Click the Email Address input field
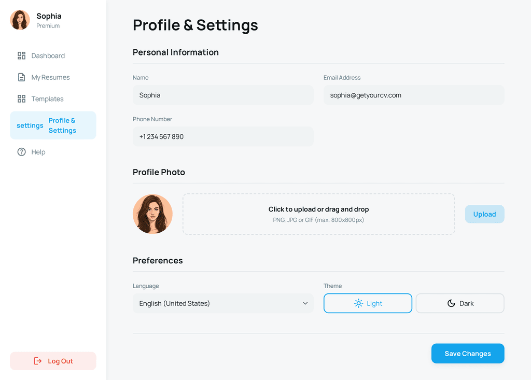The height and width of the screenshot is (380, 531). tap(414, 95)
